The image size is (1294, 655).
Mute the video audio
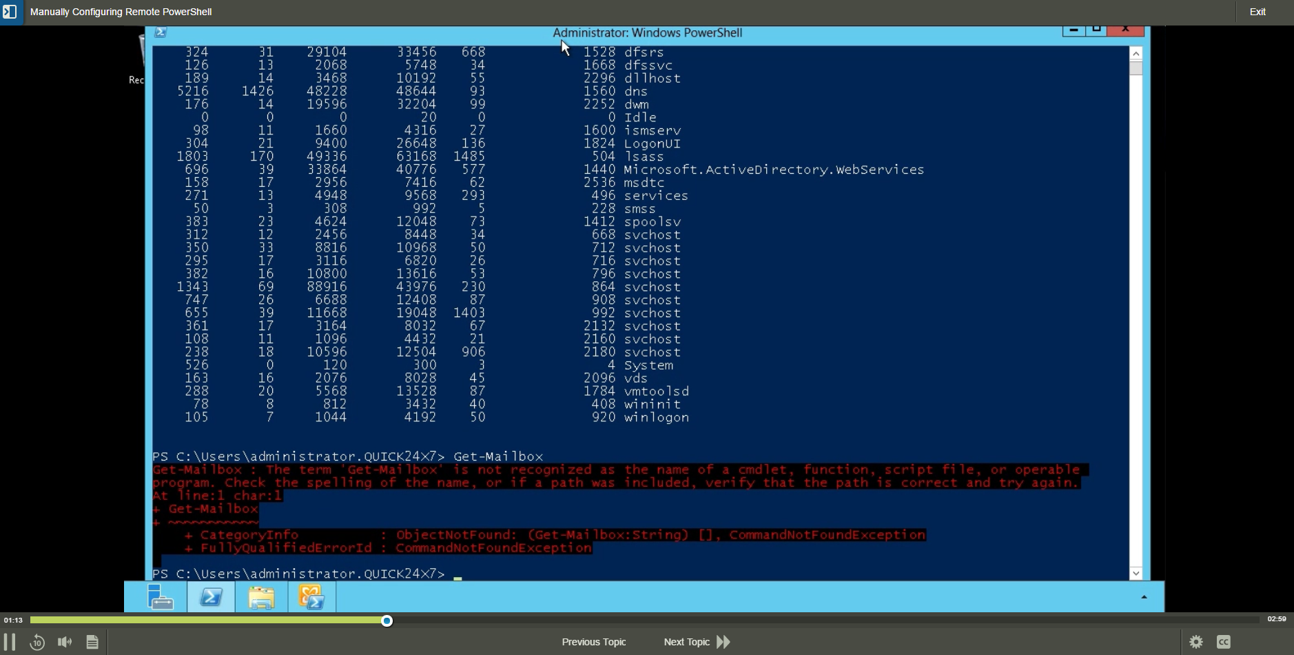click(64, 642)
